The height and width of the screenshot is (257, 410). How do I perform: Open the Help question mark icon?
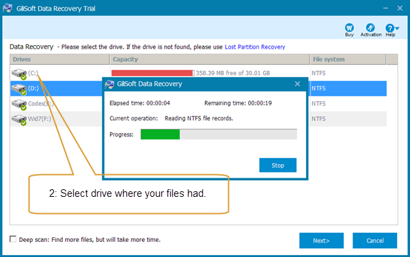pos(389,28)
